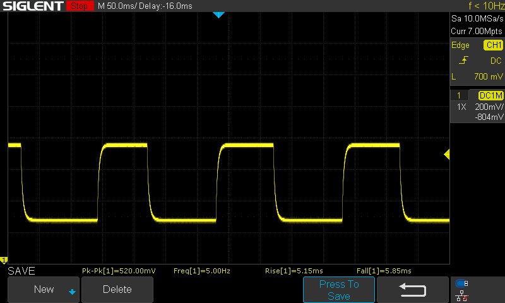
Task: Click the Delete button
Action: pyautogui.click(x=117, y=290)
